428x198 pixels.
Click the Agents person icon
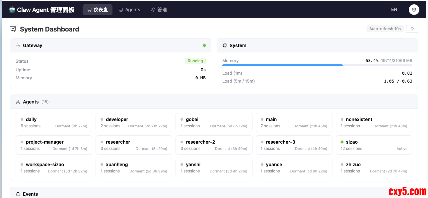coord(18,102)
